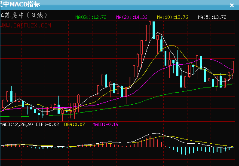Click the WWW.CAIFUZX.COM watermark link
The width and height of the screenshot is (239, 166).
25,25
